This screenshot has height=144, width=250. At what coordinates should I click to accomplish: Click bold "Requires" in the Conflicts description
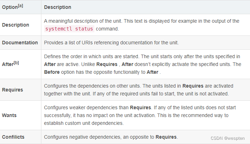click(x=166, y=137)
